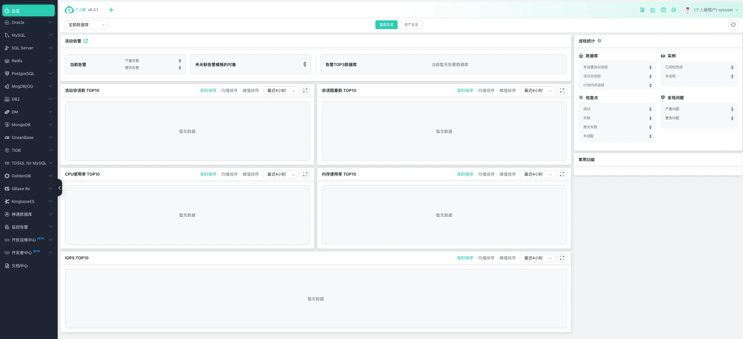Open the external link icon beside 活动告警
Screen dimensions: 743x339
(86, 41)
